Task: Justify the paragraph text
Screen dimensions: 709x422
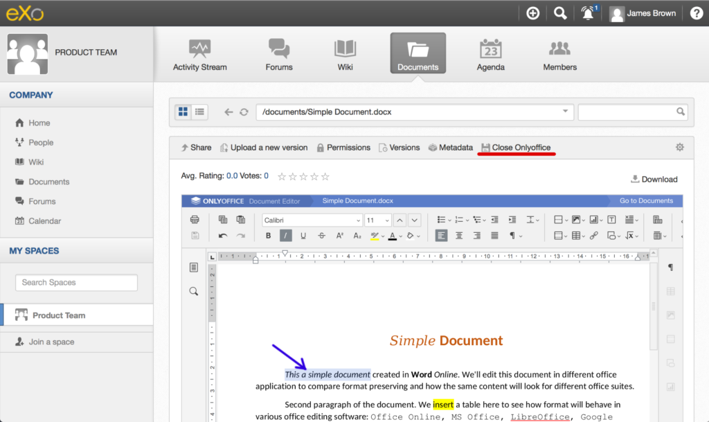Action: [x=494, y=236]
